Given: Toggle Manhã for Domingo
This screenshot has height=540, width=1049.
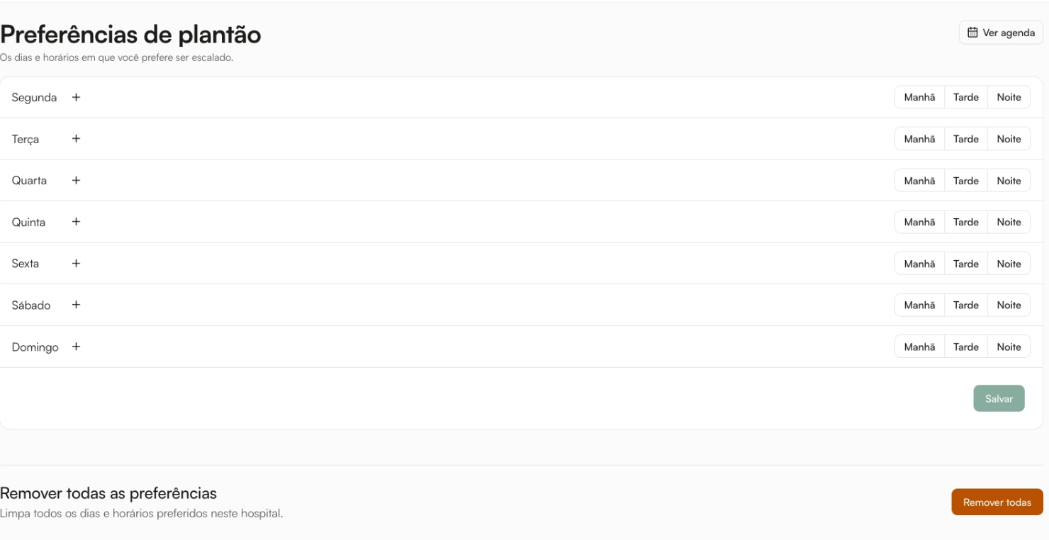Looking at the screenshot, I should (x=919, y=347).
